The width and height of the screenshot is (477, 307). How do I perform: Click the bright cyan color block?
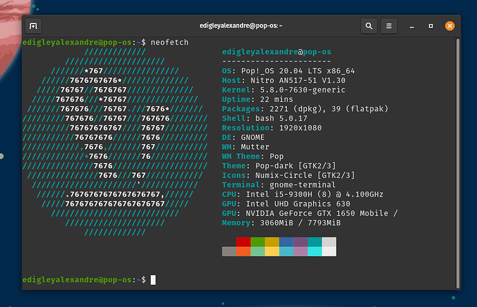point(315,251)
